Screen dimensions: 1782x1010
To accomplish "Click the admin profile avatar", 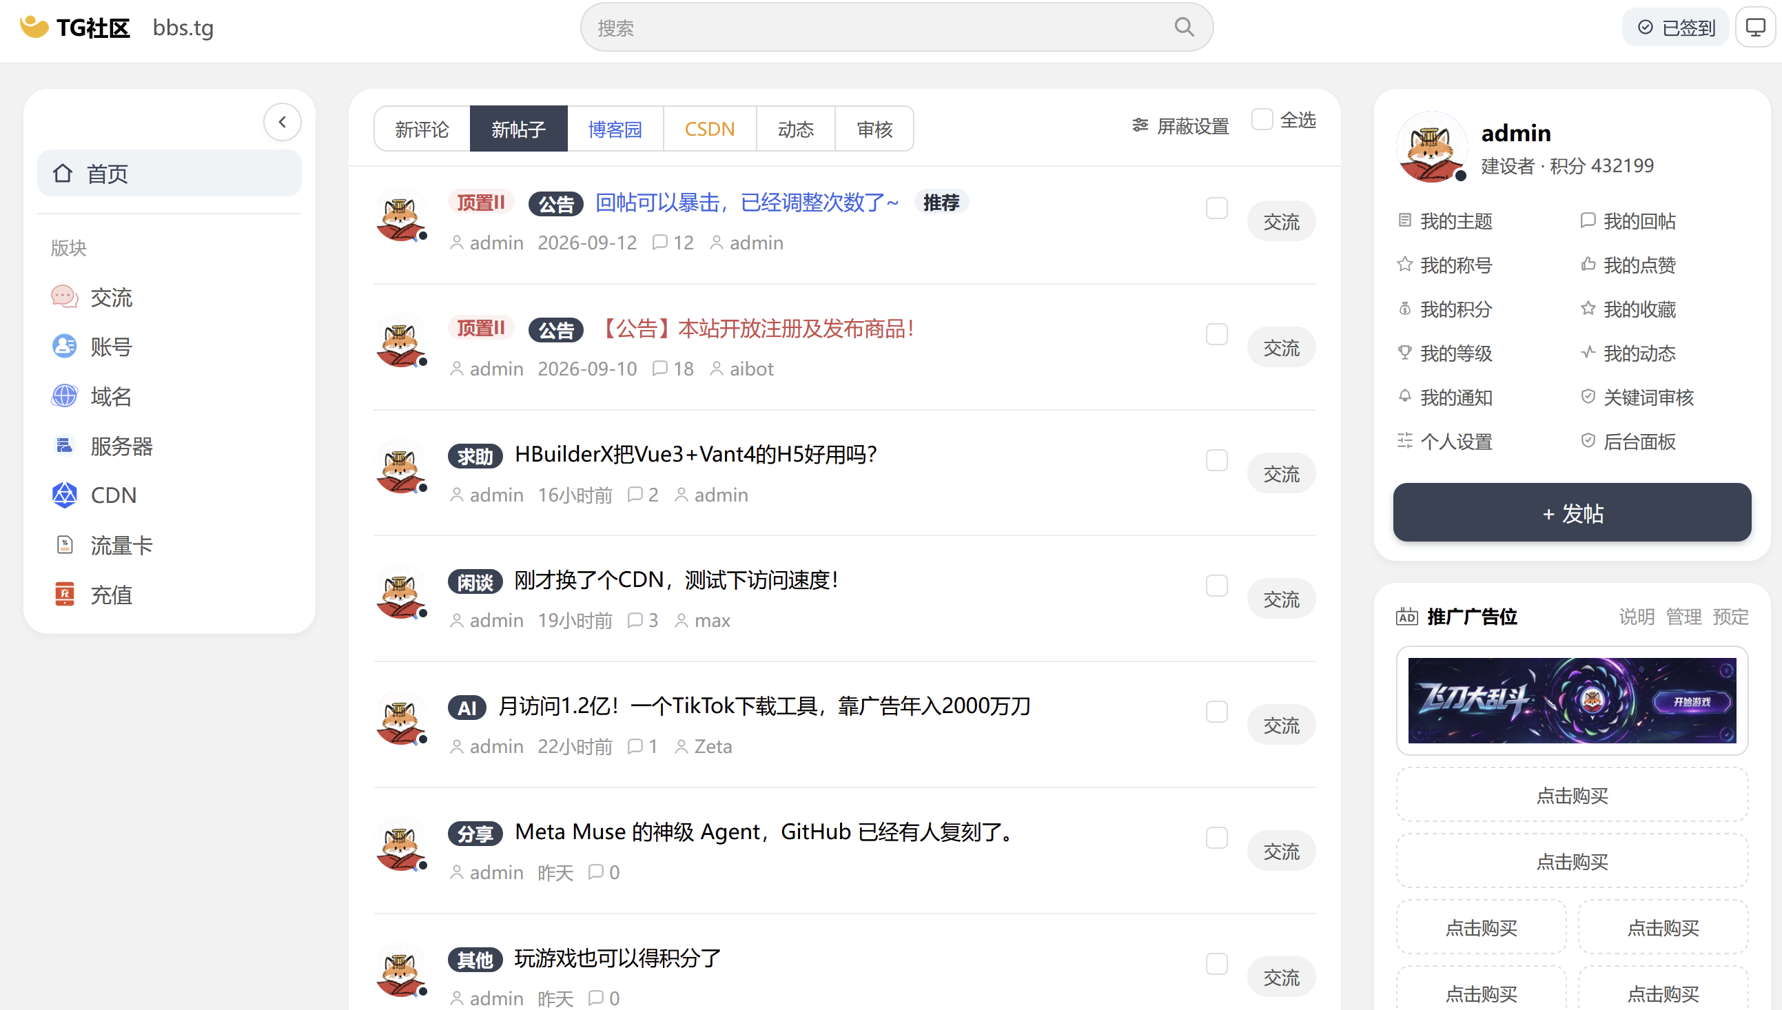I will tap(1431, 147).
